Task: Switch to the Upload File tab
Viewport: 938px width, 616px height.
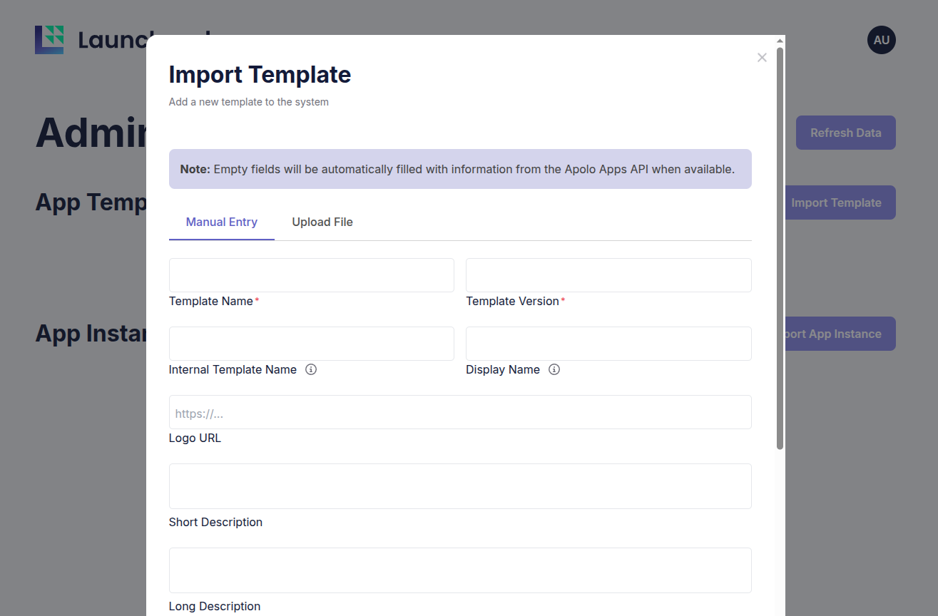Action: (322, 222)
